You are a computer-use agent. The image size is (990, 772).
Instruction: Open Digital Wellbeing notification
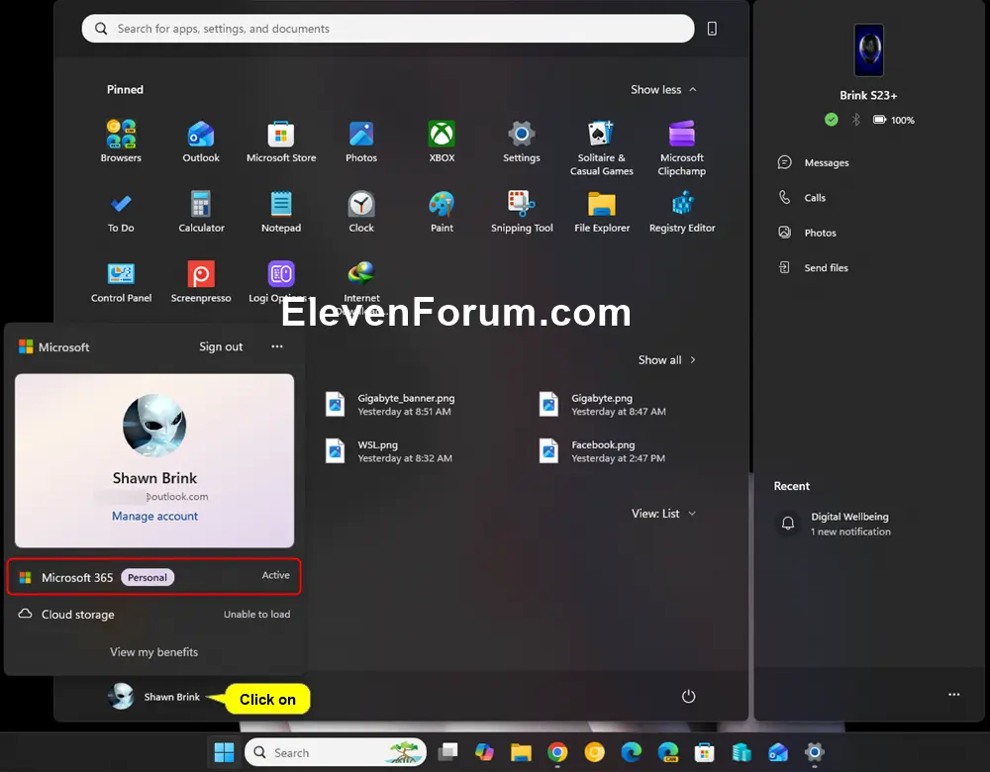coord(849,524)
